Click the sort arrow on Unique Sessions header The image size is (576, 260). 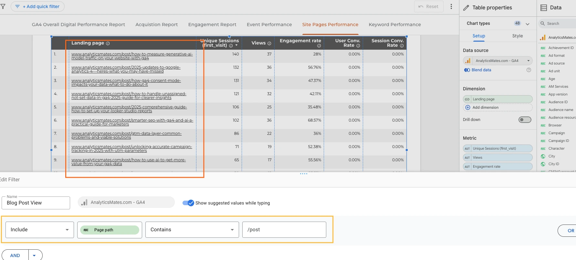[236, 45]
